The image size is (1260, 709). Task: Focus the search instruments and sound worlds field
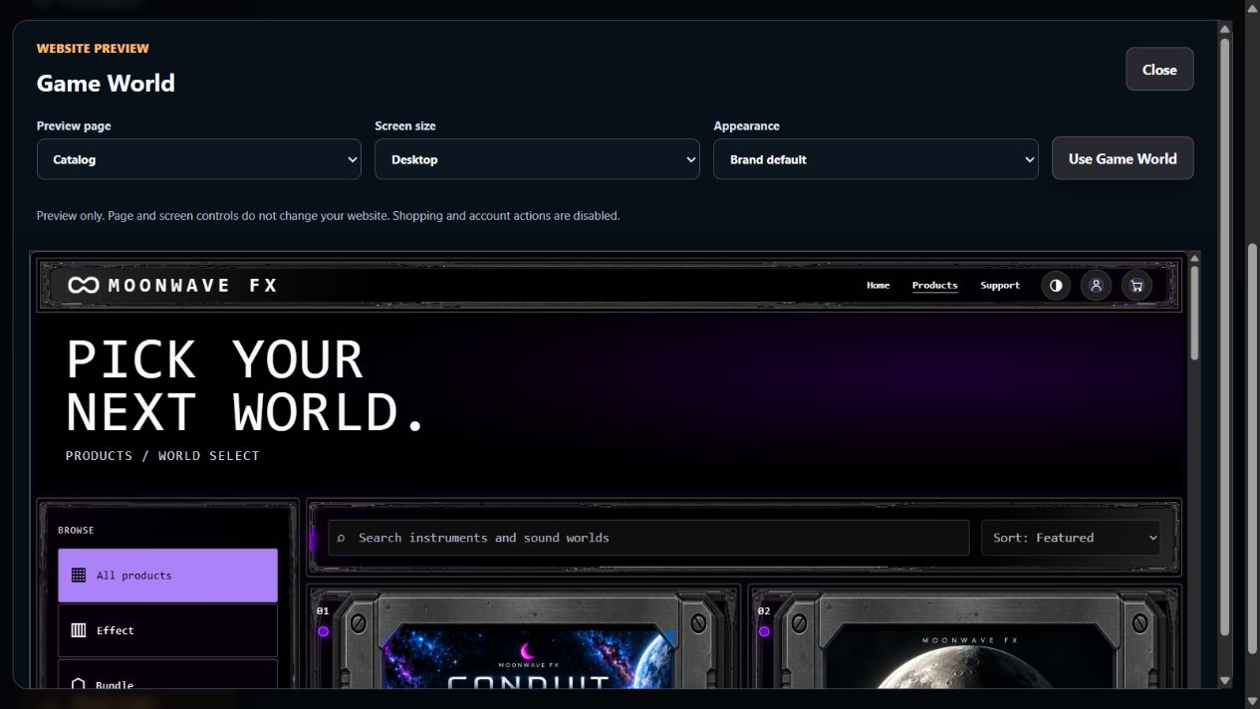click(x=648, y=538)
